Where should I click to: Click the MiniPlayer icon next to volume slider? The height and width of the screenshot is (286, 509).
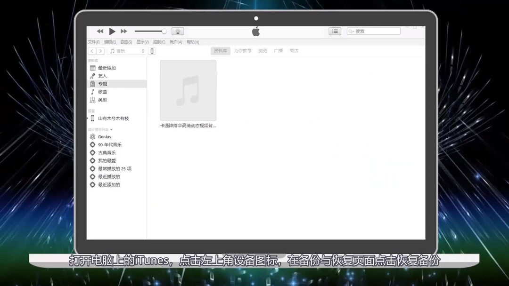click(178, 31)
